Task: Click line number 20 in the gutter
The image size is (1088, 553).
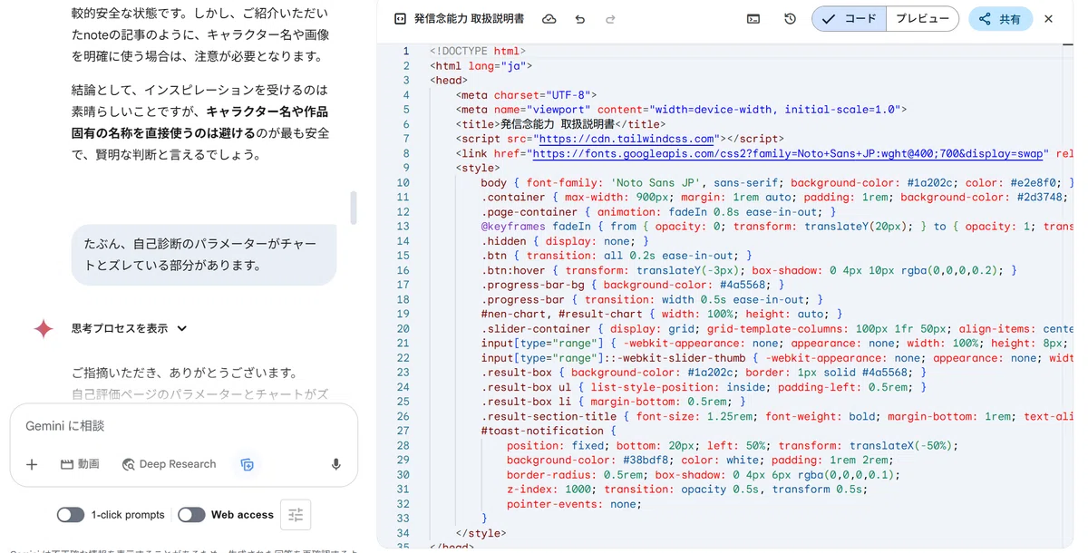Action: (x=403, y=328)
